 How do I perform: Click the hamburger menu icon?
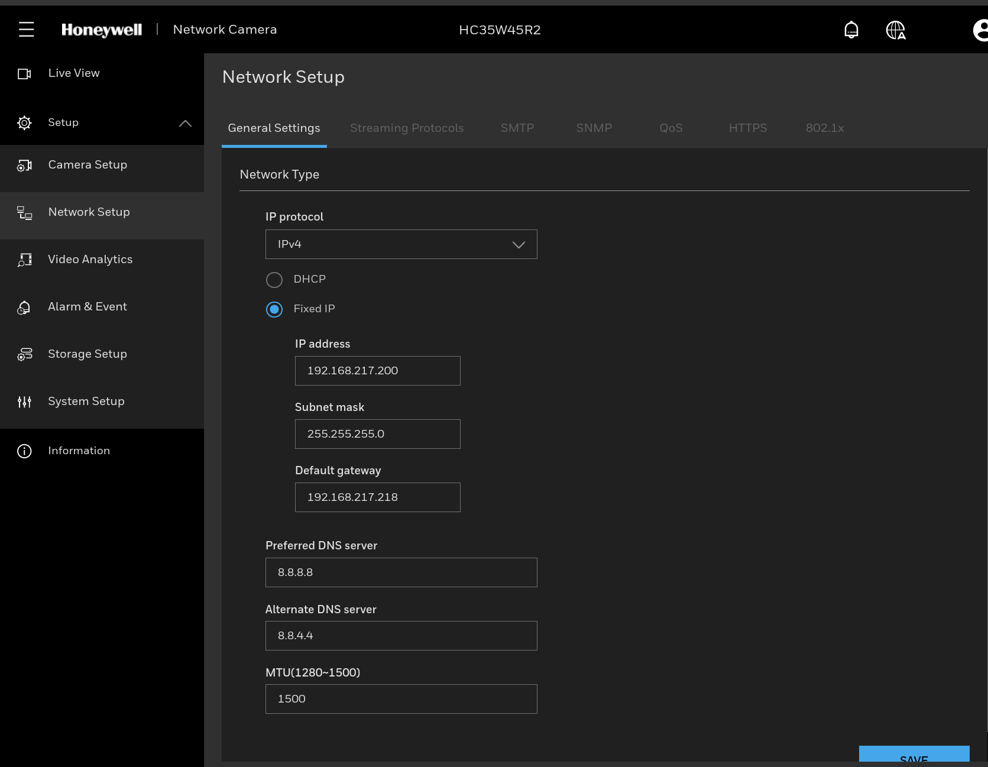[26, 30]
